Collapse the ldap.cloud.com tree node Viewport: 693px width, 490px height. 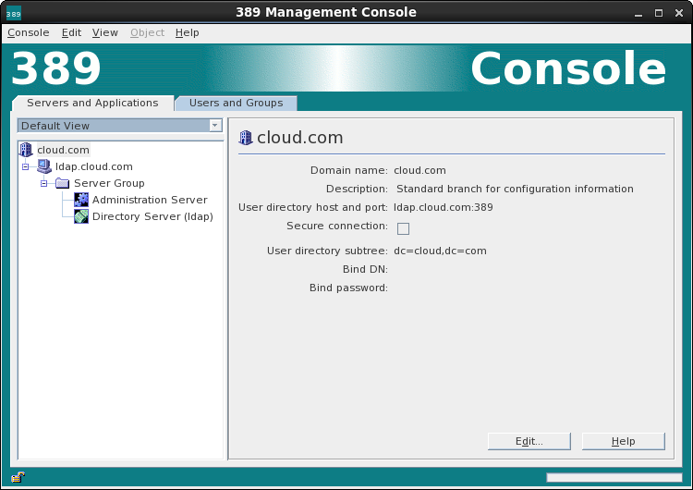coord(25,166)
